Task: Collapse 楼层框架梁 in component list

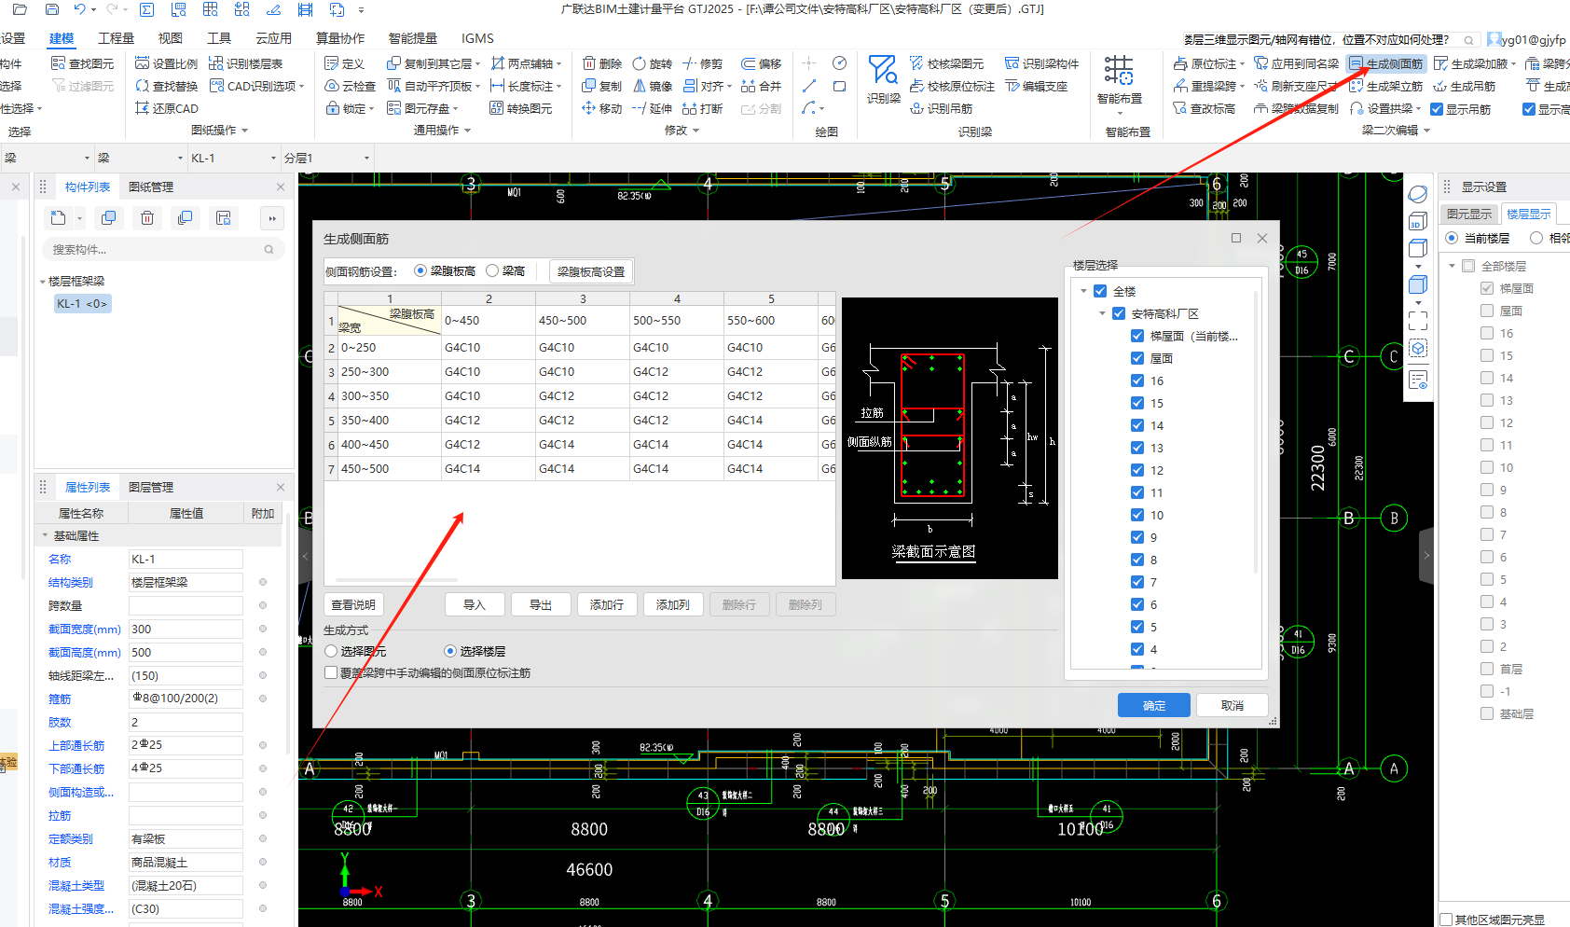Action: 43,282
